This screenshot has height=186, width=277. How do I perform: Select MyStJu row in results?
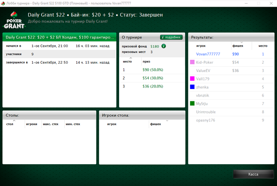[231, 104]
